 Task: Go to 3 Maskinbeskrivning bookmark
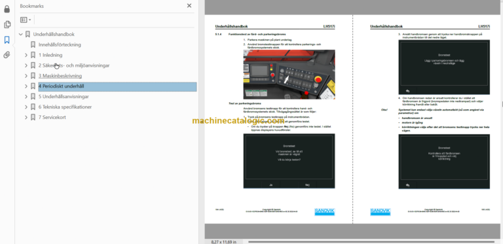[60, 76]
